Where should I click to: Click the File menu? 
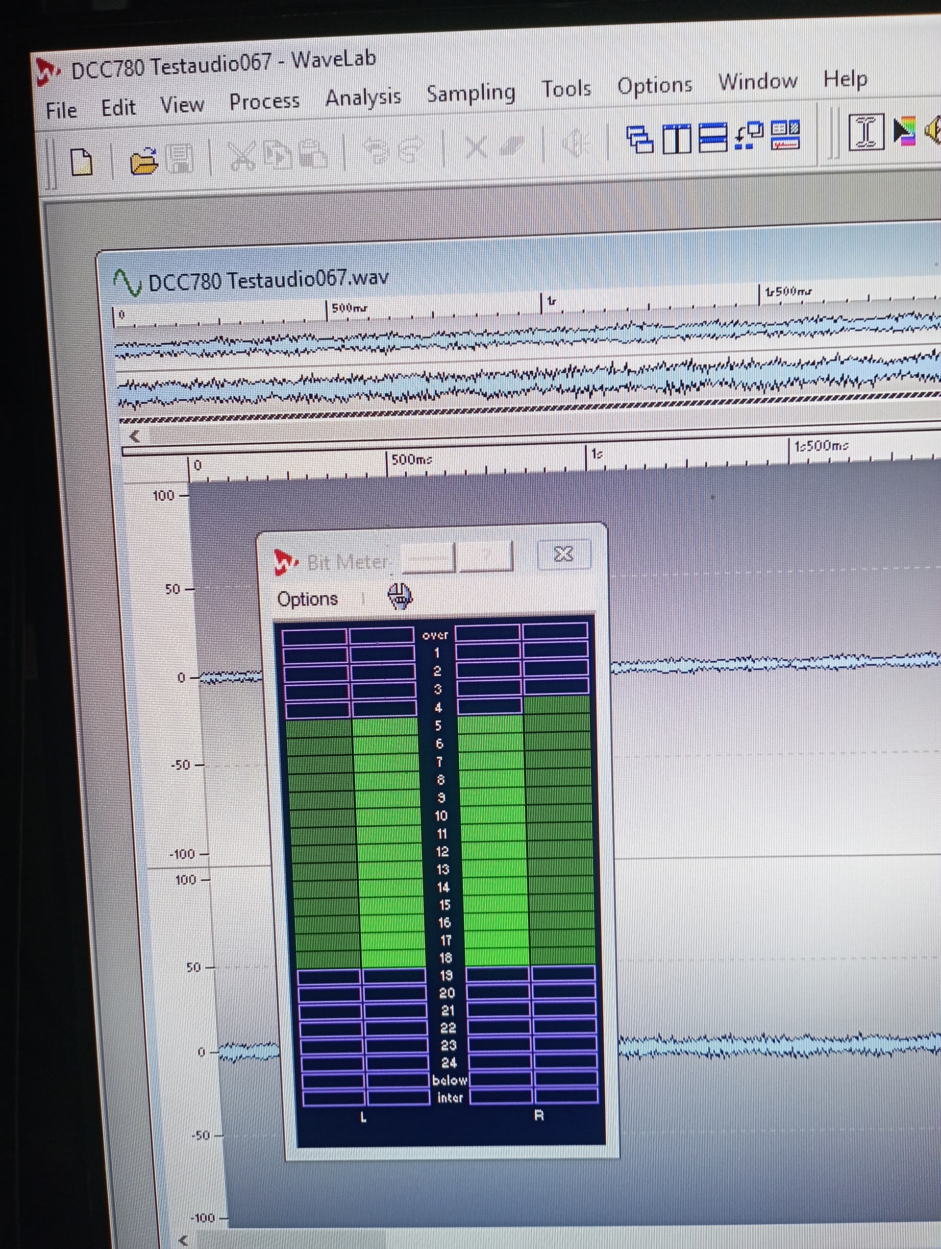61,110
